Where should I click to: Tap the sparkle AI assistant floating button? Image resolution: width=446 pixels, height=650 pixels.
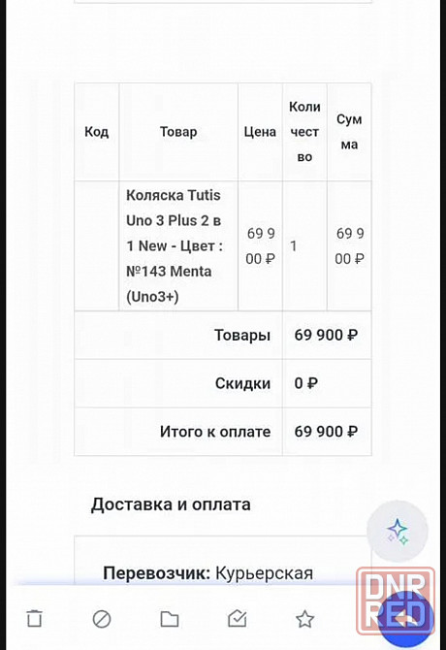398,531
